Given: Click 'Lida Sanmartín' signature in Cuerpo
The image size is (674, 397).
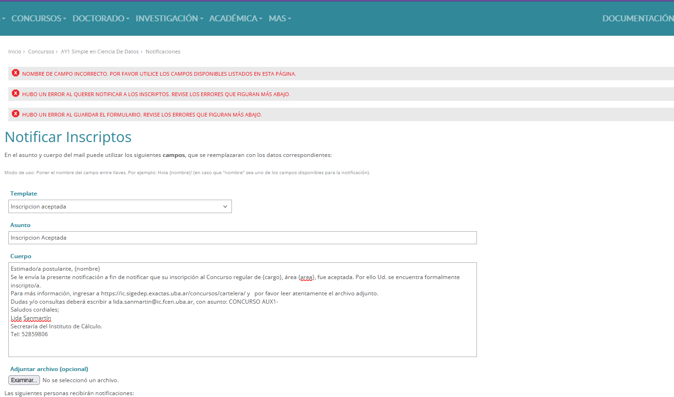Looking at the screenshot, I should point(31,318).
